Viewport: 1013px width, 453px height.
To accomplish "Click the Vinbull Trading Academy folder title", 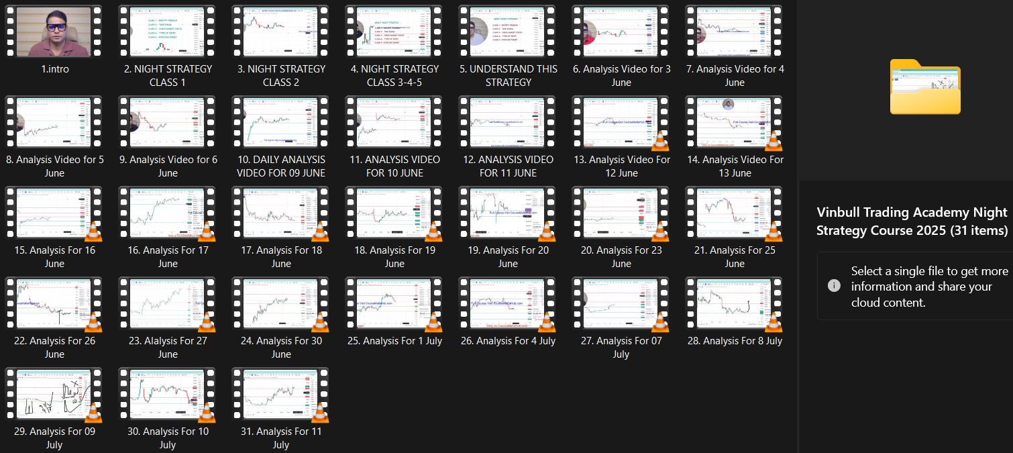I will pos(912,221).
